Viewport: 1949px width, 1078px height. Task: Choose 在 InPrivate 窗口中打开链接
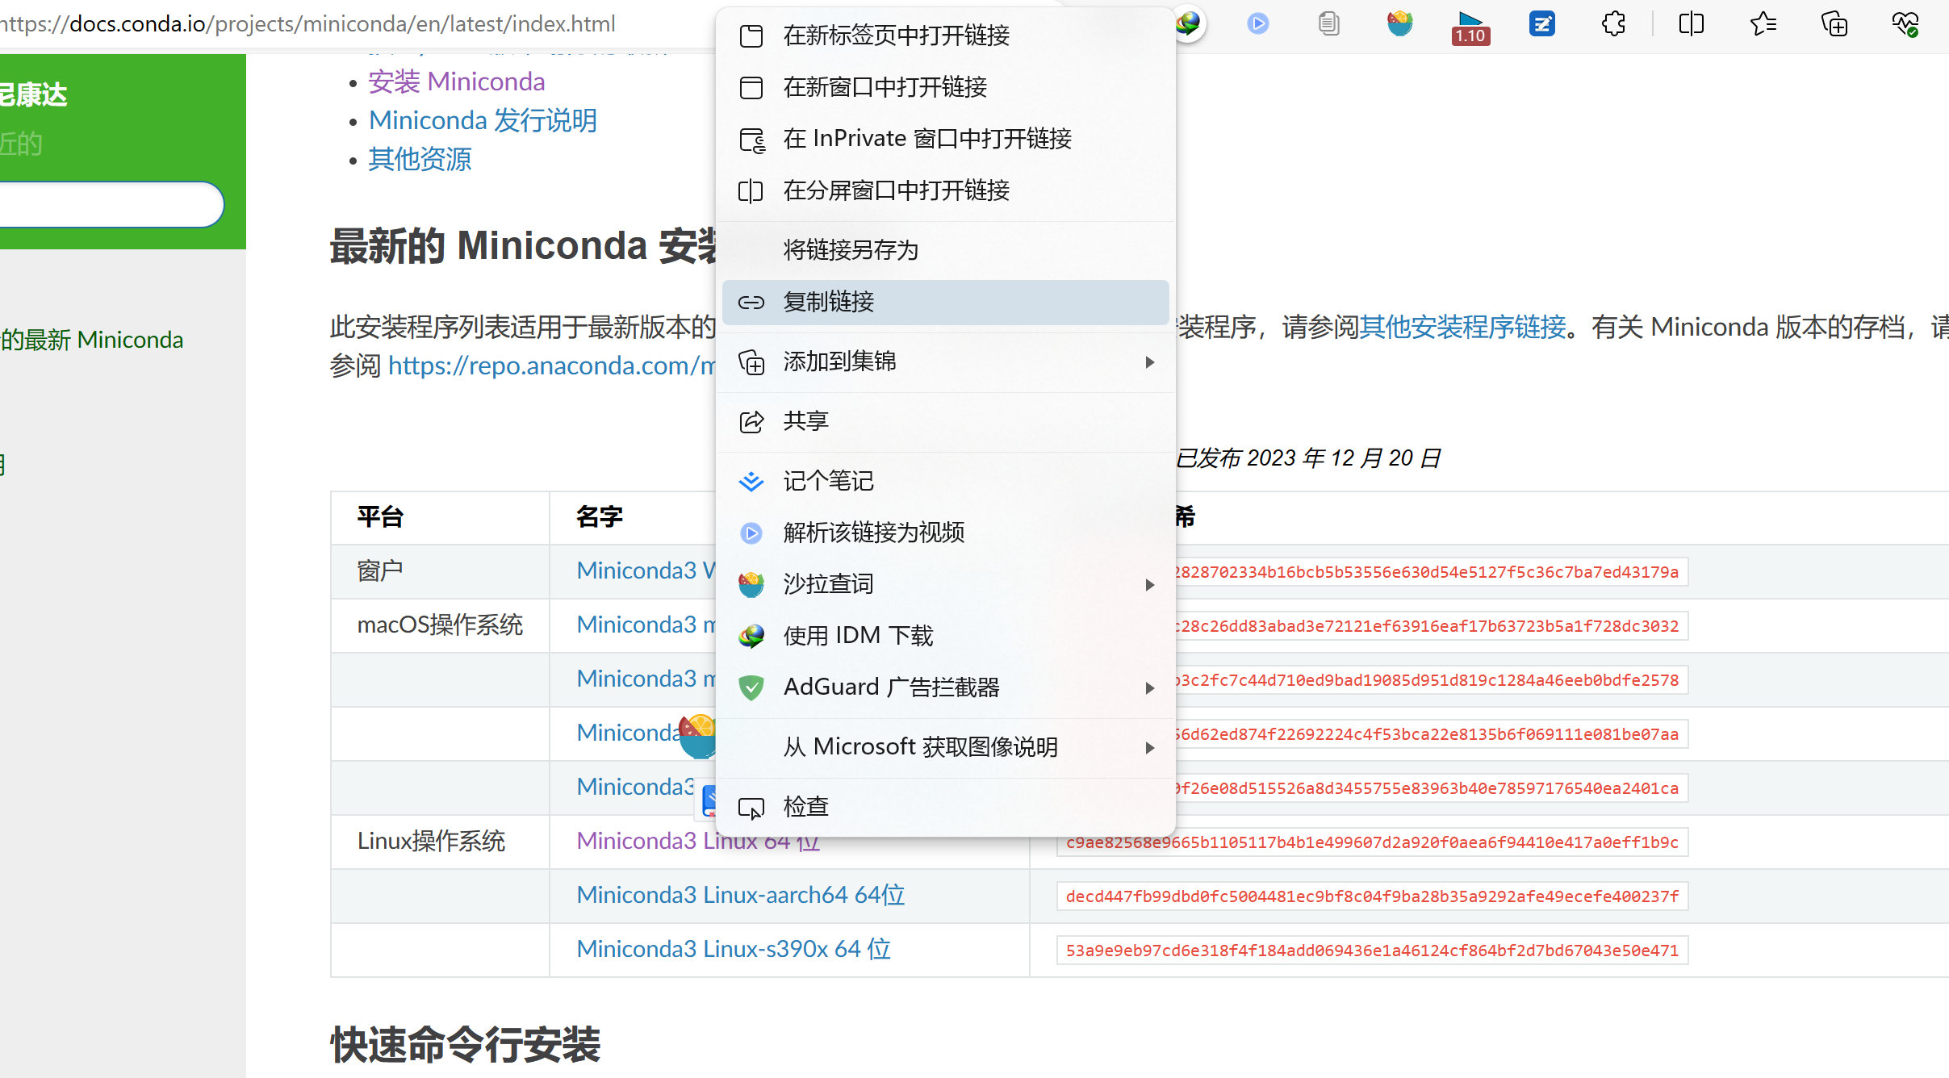pos(926,138)
